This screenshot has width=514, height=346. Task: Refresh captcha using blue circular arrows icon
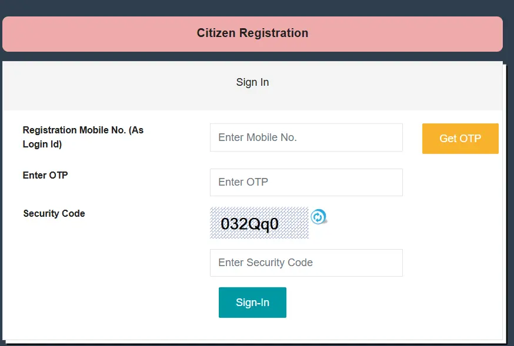pyautogui.click(x=318, y=217)
